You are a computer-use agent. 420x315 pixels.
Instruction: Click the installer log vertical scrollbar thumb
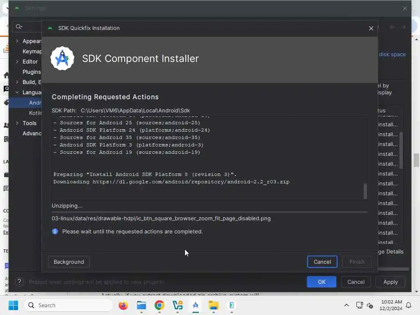click(x=365, y=191)
